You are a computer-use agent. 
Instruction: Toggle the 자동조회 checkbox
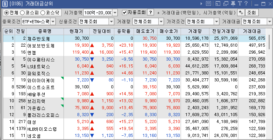coord(124,13)
